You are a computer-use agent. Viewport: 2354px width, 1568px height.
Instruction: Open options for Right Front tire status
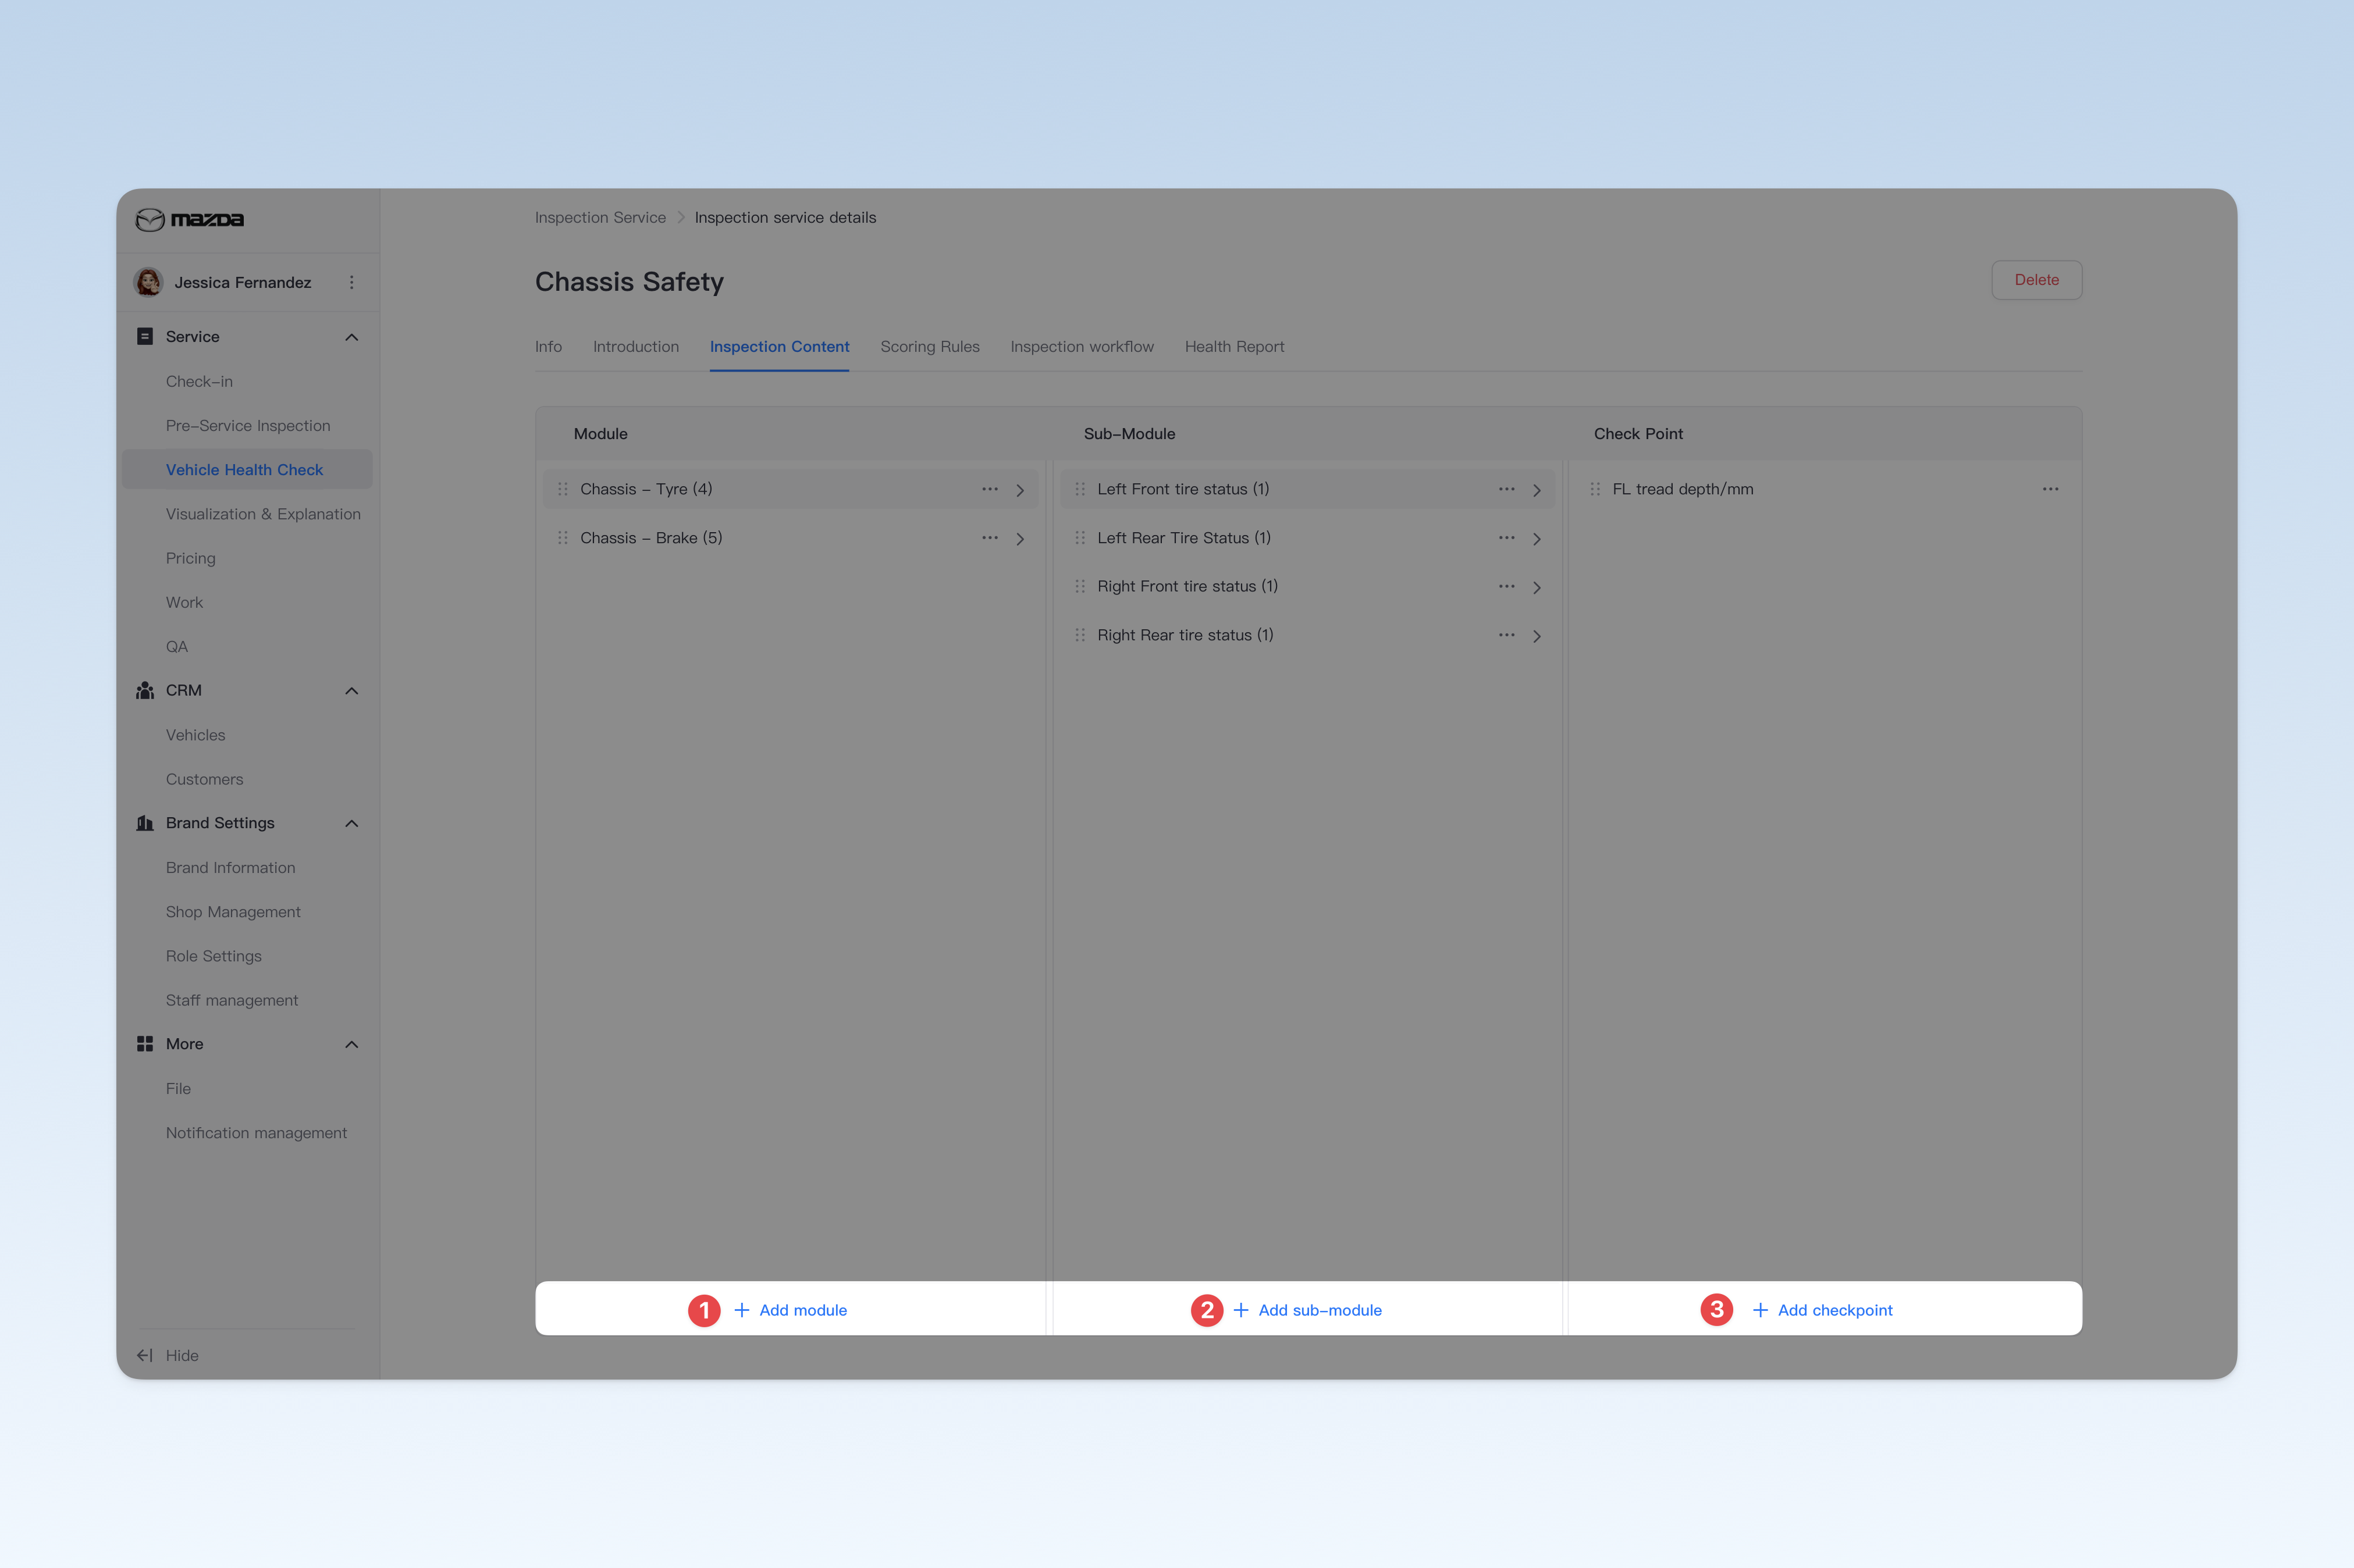tap(1507, 586)
